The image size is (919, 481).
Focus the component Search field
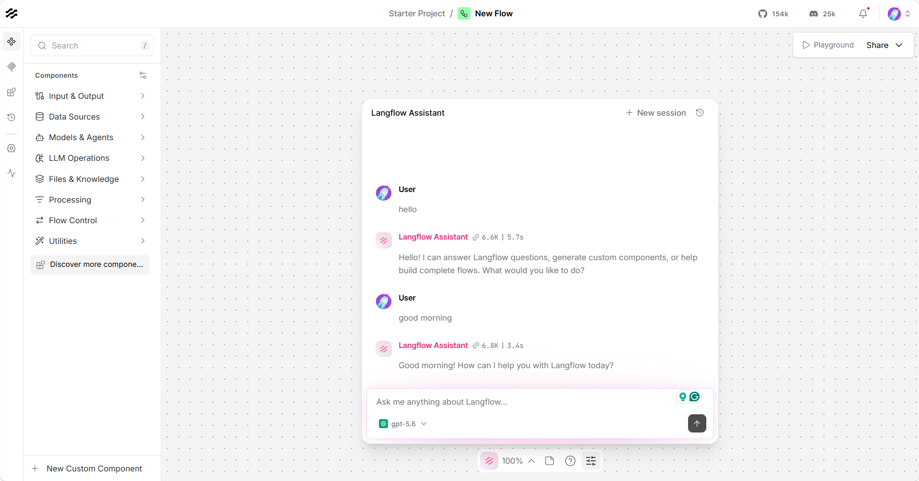pyautogui.click(x=92, y=46)
